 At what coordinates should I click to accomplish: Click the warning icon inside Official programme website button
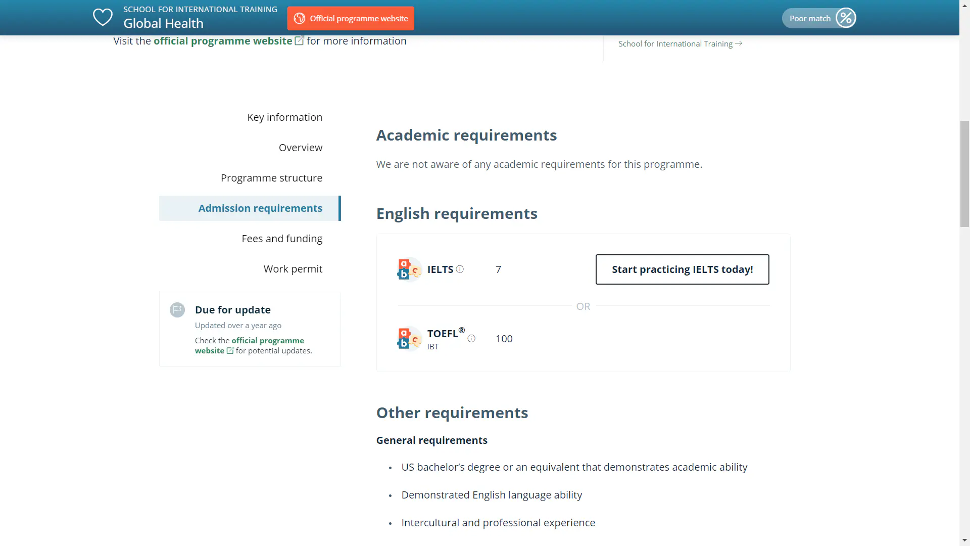(300, 18)
